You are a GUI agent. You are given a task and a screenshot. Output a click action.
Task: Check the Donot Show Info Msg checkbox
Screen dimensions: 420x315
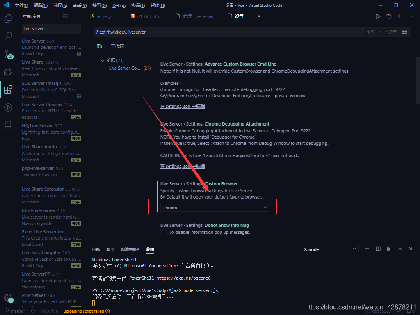163,231
